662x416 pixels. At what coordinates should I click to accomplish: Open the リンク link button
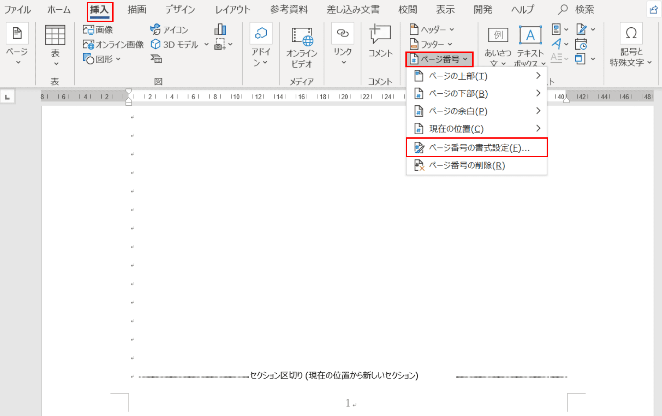click(x=342, y=44)
